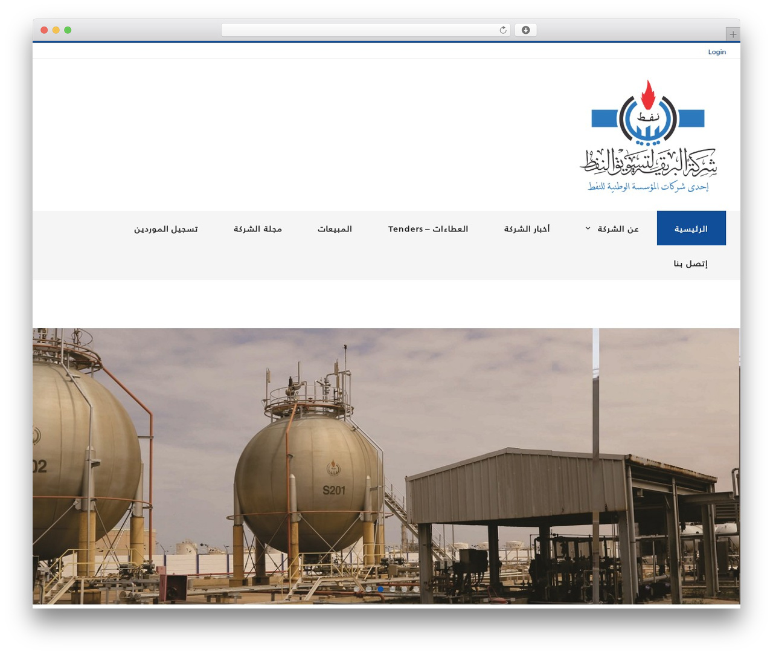Viewport: 773px width, 655px height.
Task: Click the company logo with red flame
Action: point(648,136)
